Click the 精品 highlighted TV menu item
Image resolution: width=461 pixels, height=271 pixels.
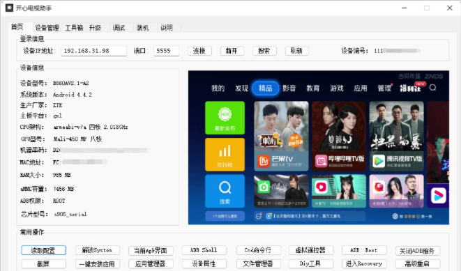266,88
